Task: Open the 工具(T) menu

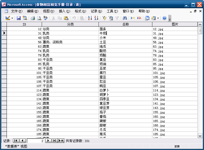Action: click(112, 11)
